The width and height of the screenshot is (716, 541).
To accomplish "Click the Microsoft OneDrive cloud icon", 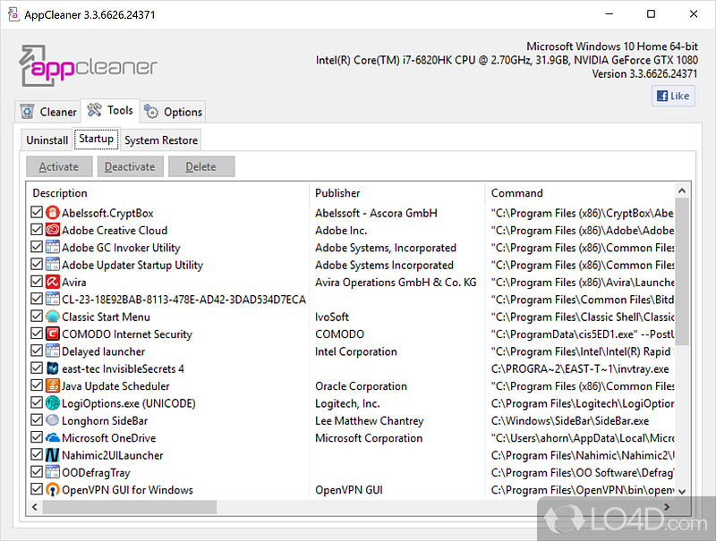I will tap(52, 438).
